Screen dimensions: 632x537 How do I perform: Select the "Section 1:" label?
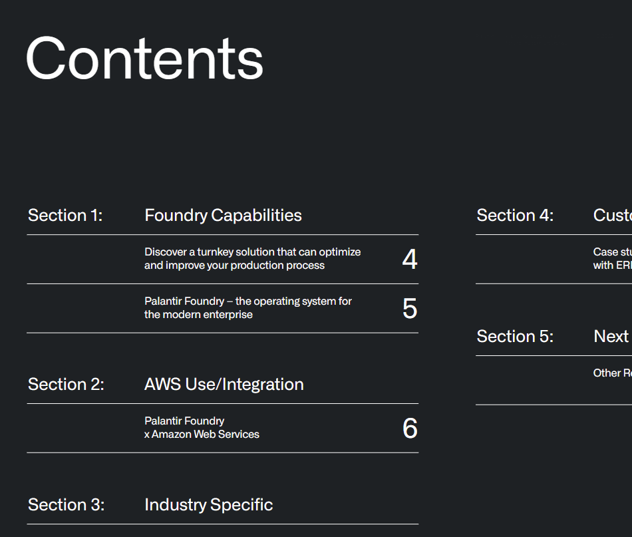click(x=65, y=216)
